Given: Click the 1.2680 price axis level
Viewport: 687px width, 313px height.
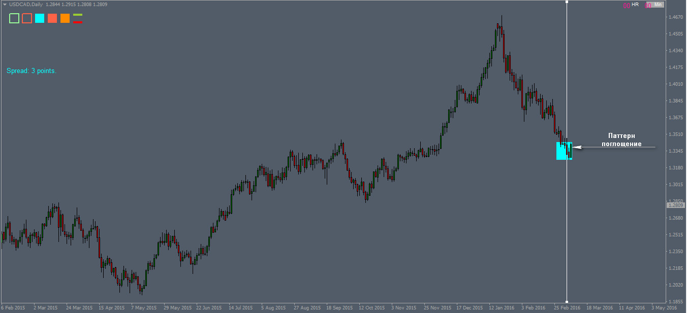Looking at the screenshot, I should 676,218.
